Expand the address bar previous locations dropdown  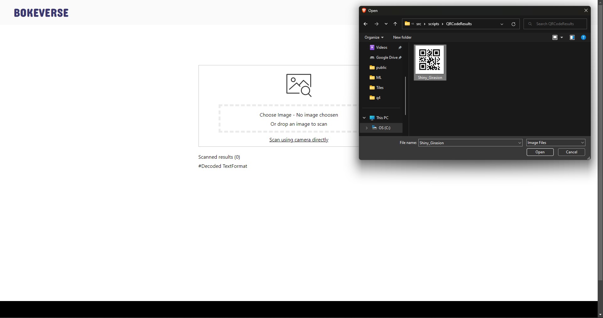502,24
